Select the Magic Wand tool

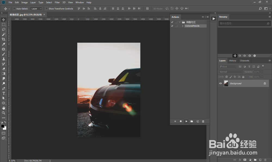pos(4,34)
